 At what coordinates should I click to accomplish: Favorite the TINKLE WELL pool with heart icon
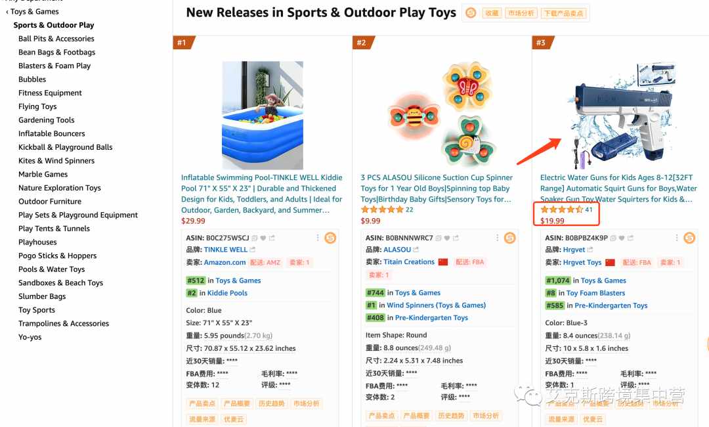pyautogui.click(x=263, y=238)
